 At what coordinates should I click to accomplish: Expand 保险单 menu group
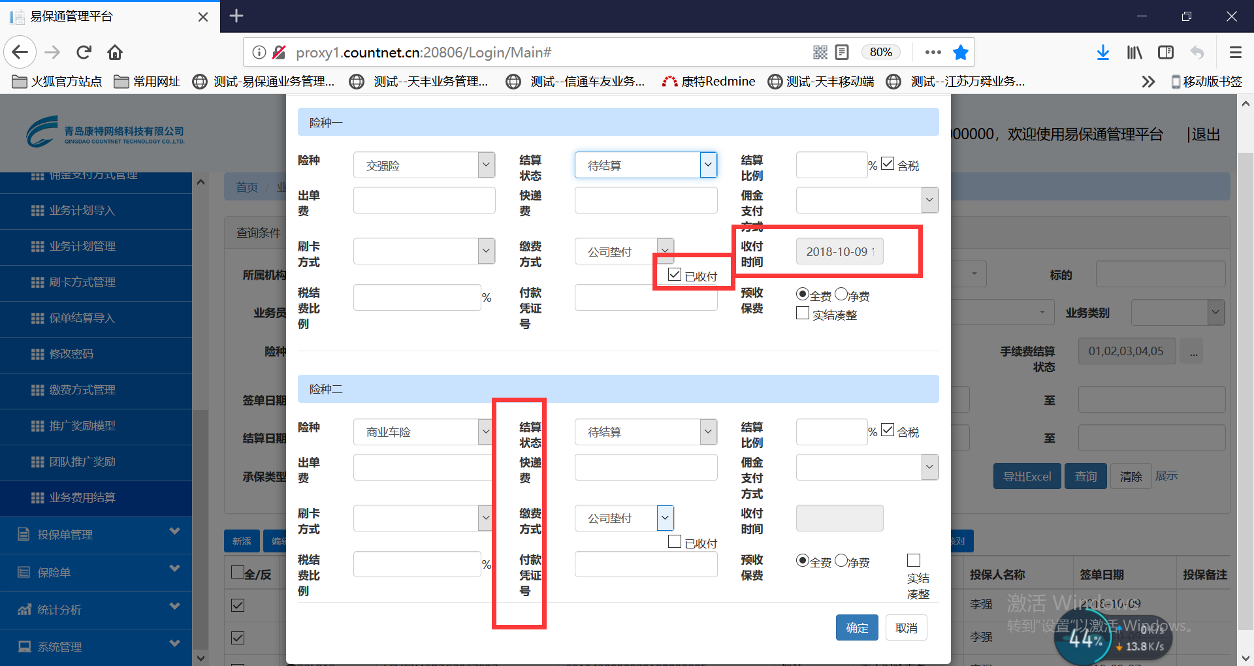[x=96, y=573]
